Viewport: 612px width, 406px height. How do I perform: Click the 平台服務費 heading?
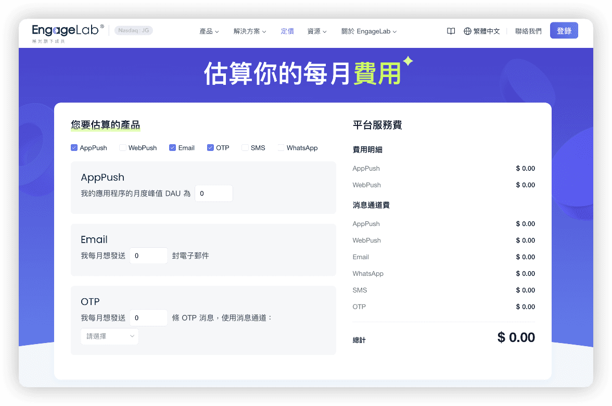377,125
